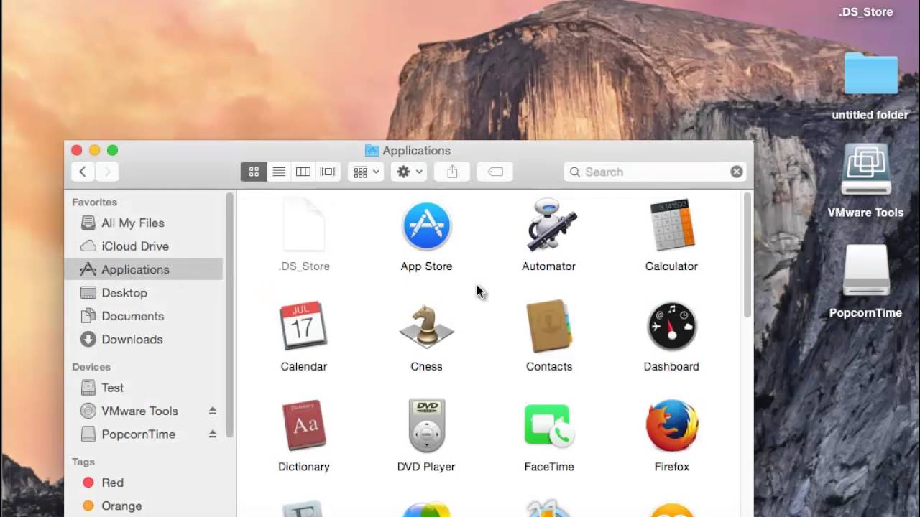Open the Action gear dropdown menu
Screen dimensions: 920x517
click(409, 172)
